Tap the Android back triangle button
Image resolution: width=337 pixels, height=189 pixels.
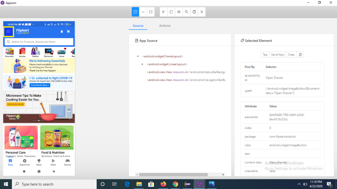click(54, 171)
